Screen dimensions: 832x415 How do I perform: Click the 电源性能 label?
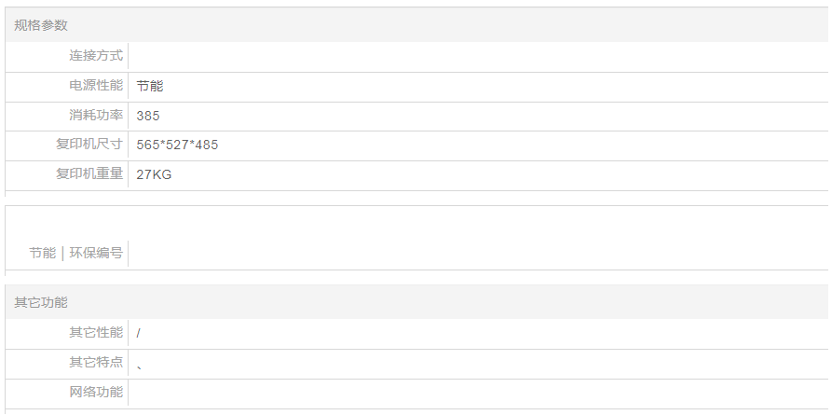96,86
